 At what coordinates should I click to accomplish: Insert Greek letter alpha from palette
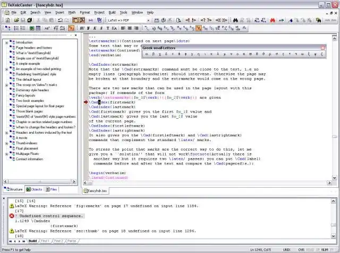147,54
